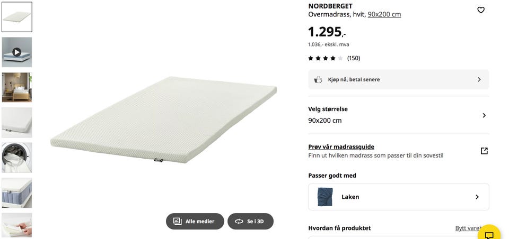This screenshot has width=509, height=239.
Task: Expand the Kjøp nå, betal senere option
Action: pos(399,80)
